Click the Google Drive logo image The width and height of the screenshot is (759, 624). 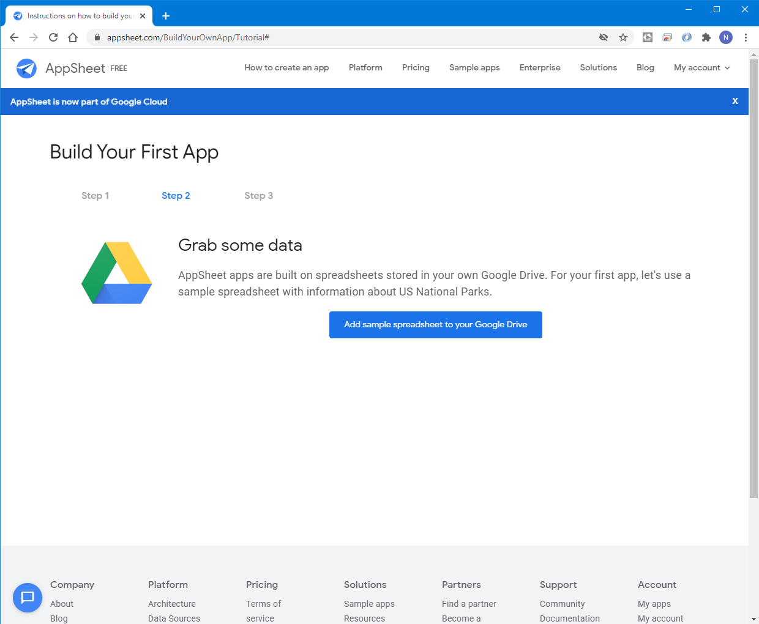click(x=117, y=273)
